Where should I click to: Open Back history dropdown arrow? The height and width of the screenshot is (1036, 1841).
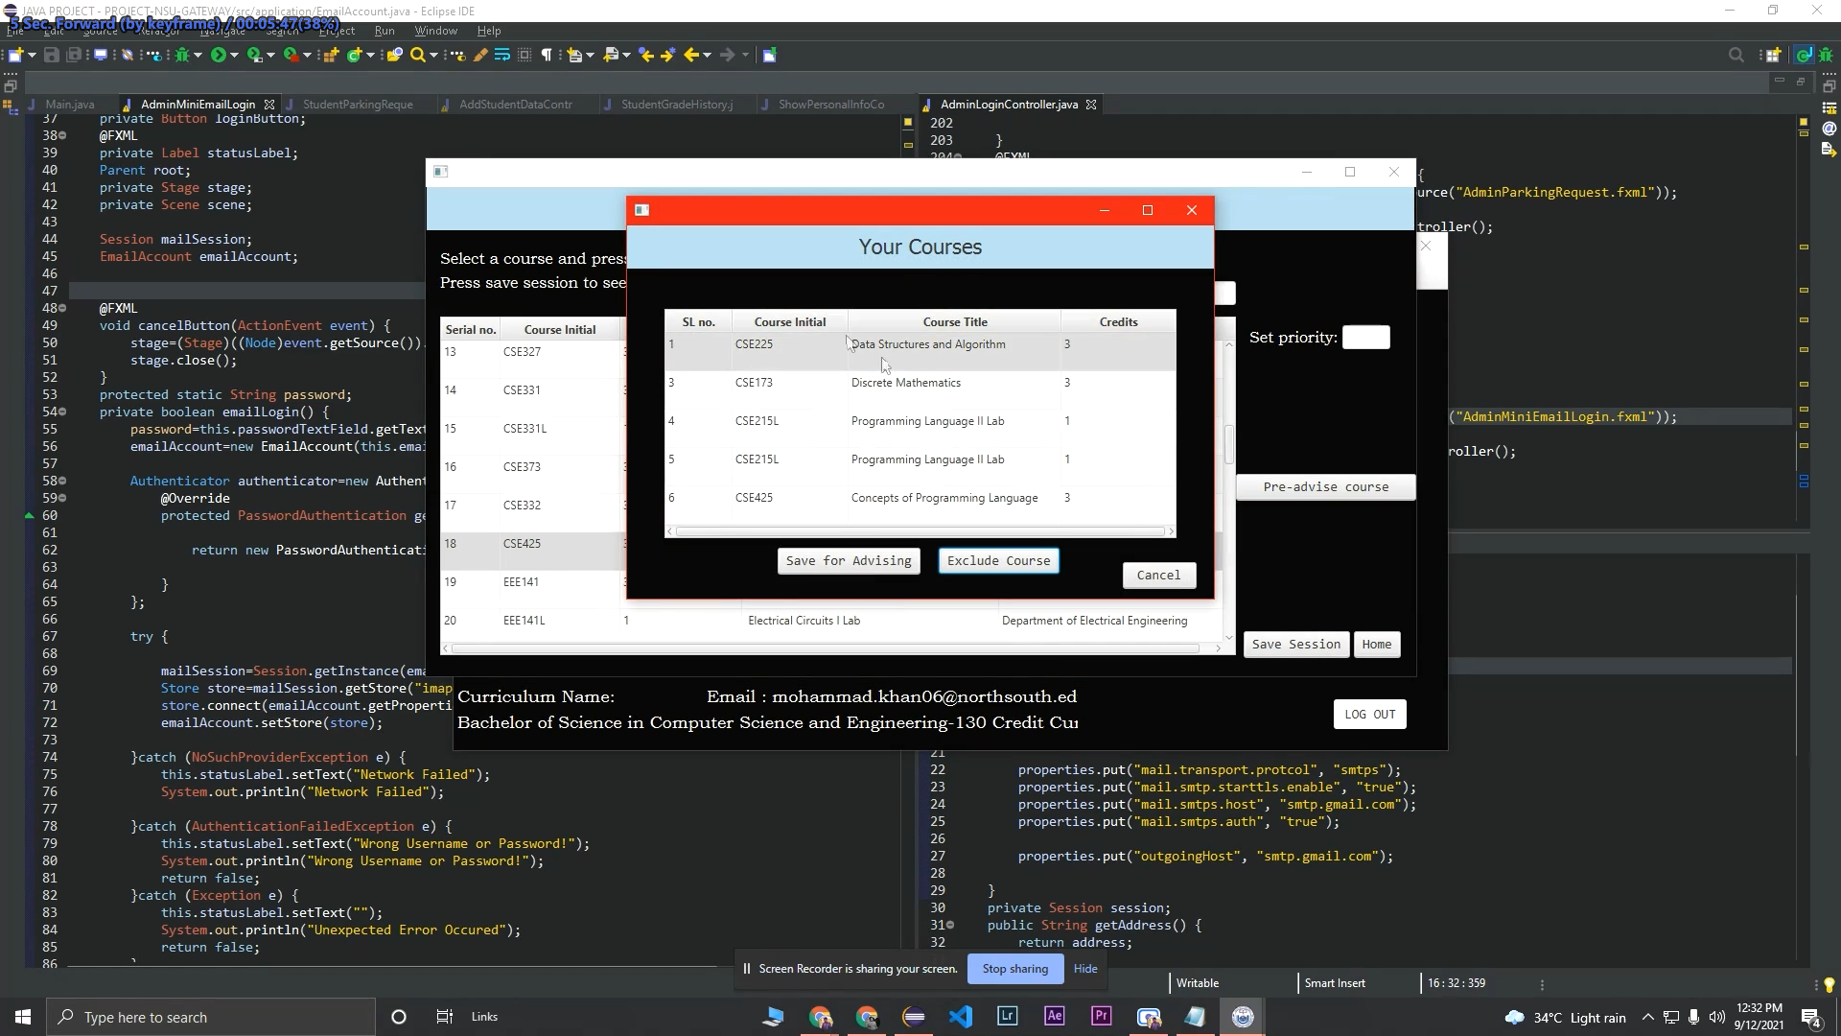pyautogui.click(x=708, y=55)
